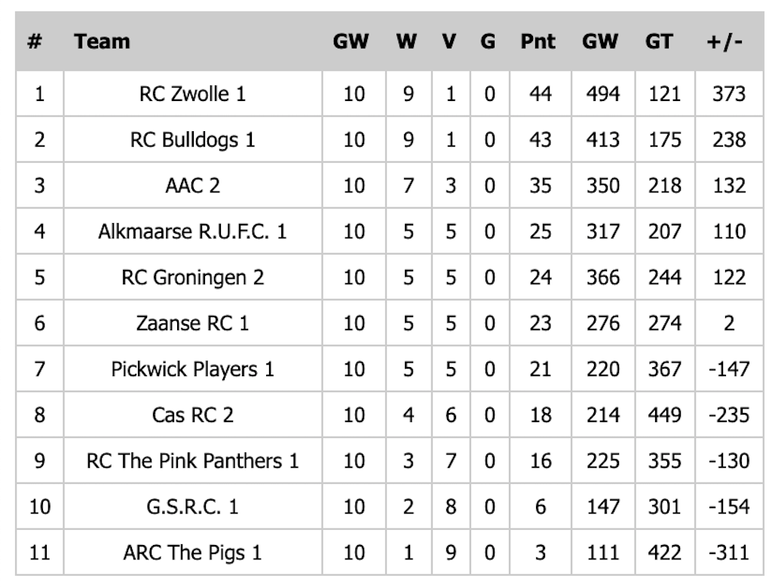Select the 44 Pnt value cell

[x=541, y=94]
